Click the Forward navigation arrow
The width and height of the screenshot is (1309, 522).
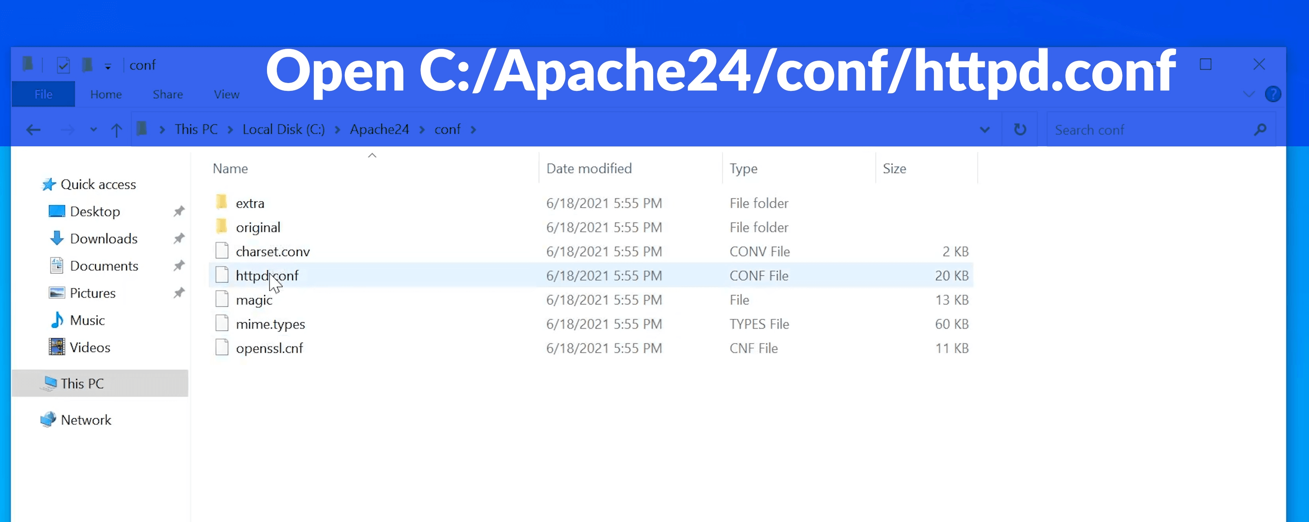(x=67, y=130)
